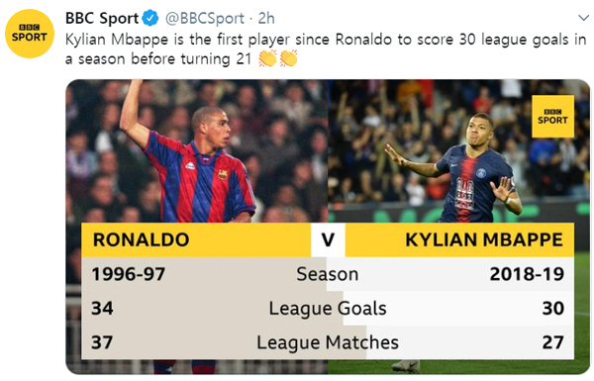Click the BBC Sport profile avatar
Image resolution: width=594 pixels, height=381 pixels.
point(30,34)
